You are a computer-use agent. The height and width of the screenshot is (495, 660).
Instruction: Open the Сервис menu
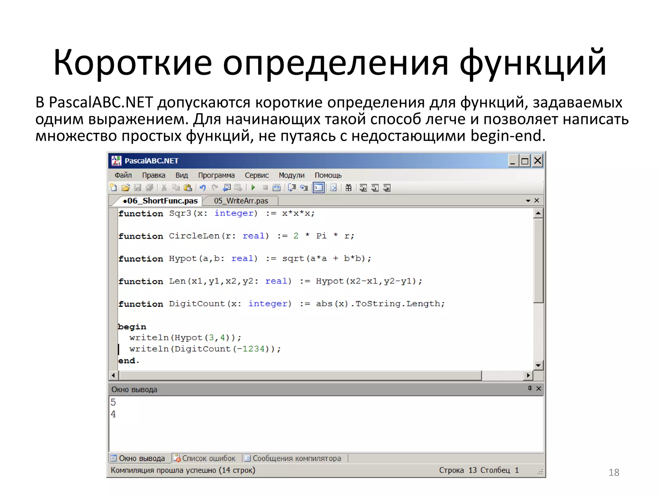(257, 175)
